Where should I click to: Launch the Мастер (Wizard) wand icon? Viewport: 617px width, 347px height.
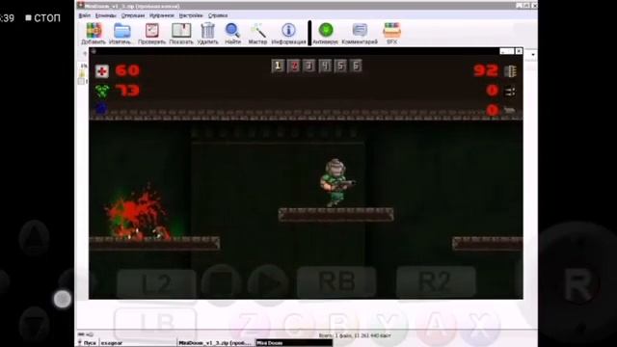[257, 33]
